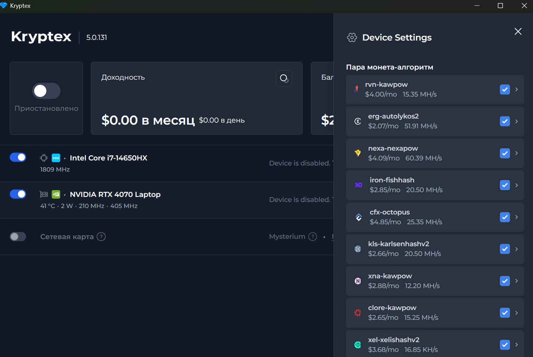
Task: Click the clore-kawpow coin icon
Action: coord(358,313)
